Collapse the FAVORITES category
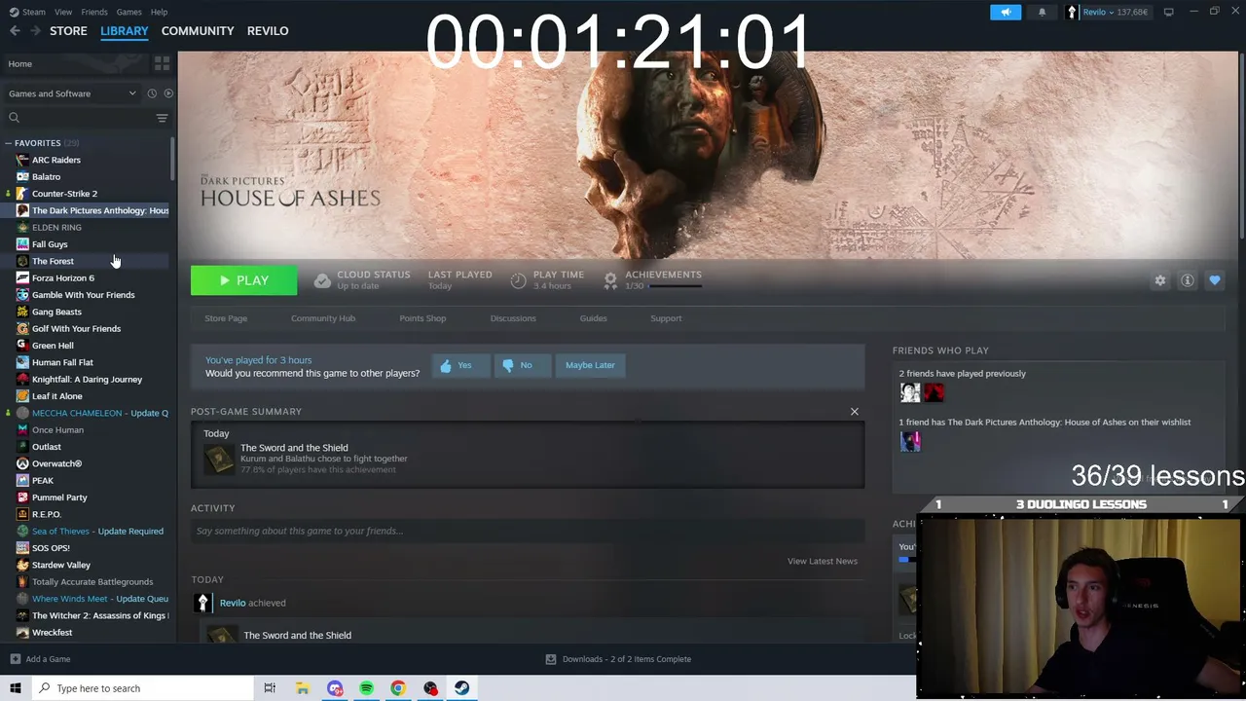The image size is (1246, 701). click(x=9, y=143)
